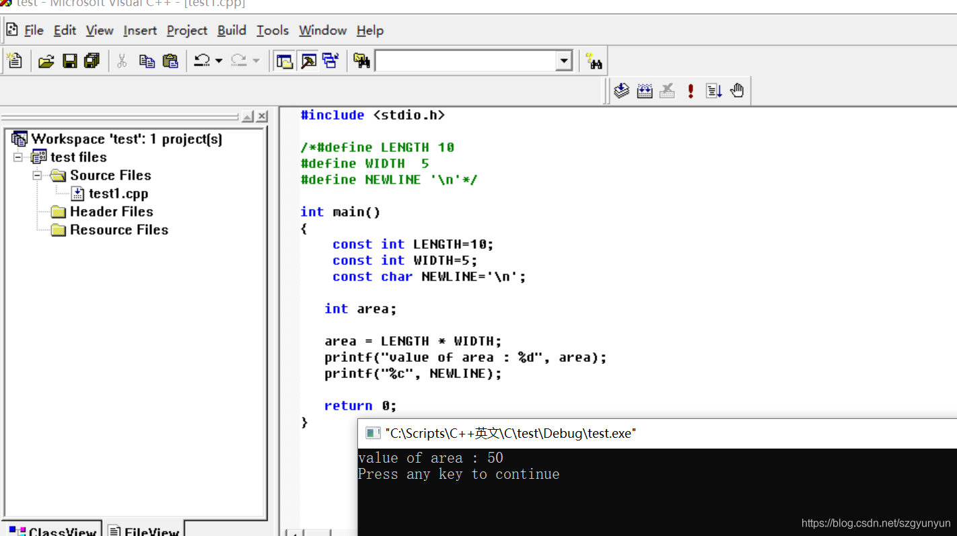Click the Save toolbar icon
This screenshot has height=536, width=957.
(x=70, y=61)
